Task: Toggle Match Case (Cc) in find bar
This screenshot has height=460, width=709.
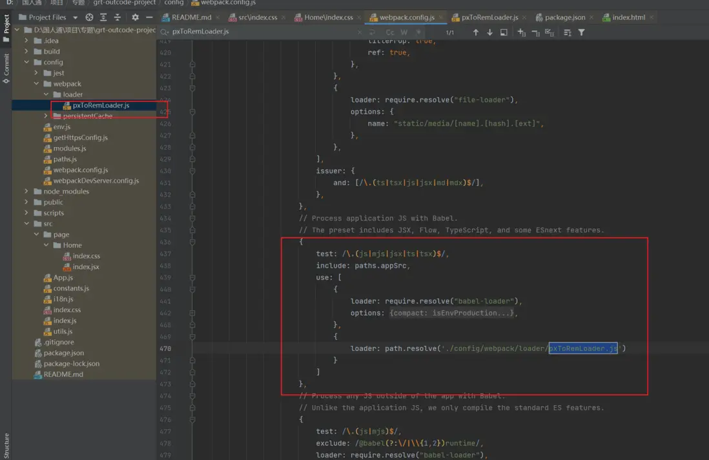Action: click(390, 32)
